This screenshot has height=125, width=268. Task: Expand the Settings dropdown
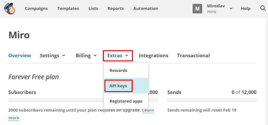pos(52,56)
